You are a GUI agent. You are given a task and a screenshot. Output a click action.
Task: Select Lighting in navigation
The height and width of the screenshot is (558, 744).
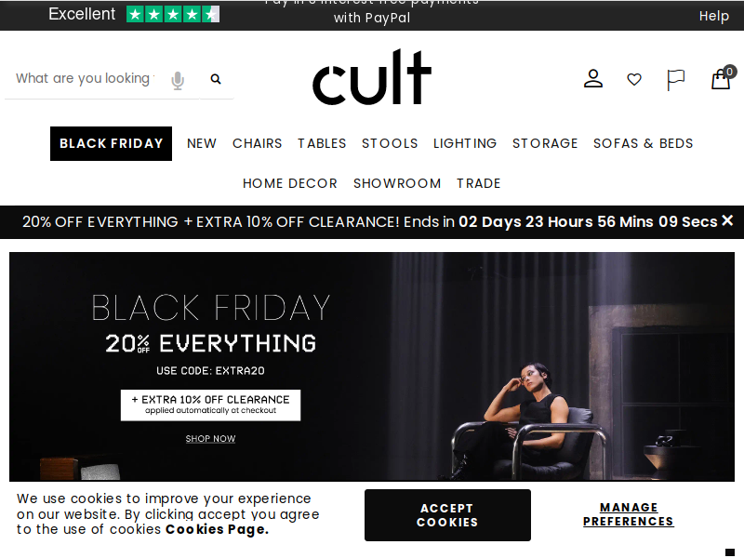pyautogui.click(x=465, y=143)
